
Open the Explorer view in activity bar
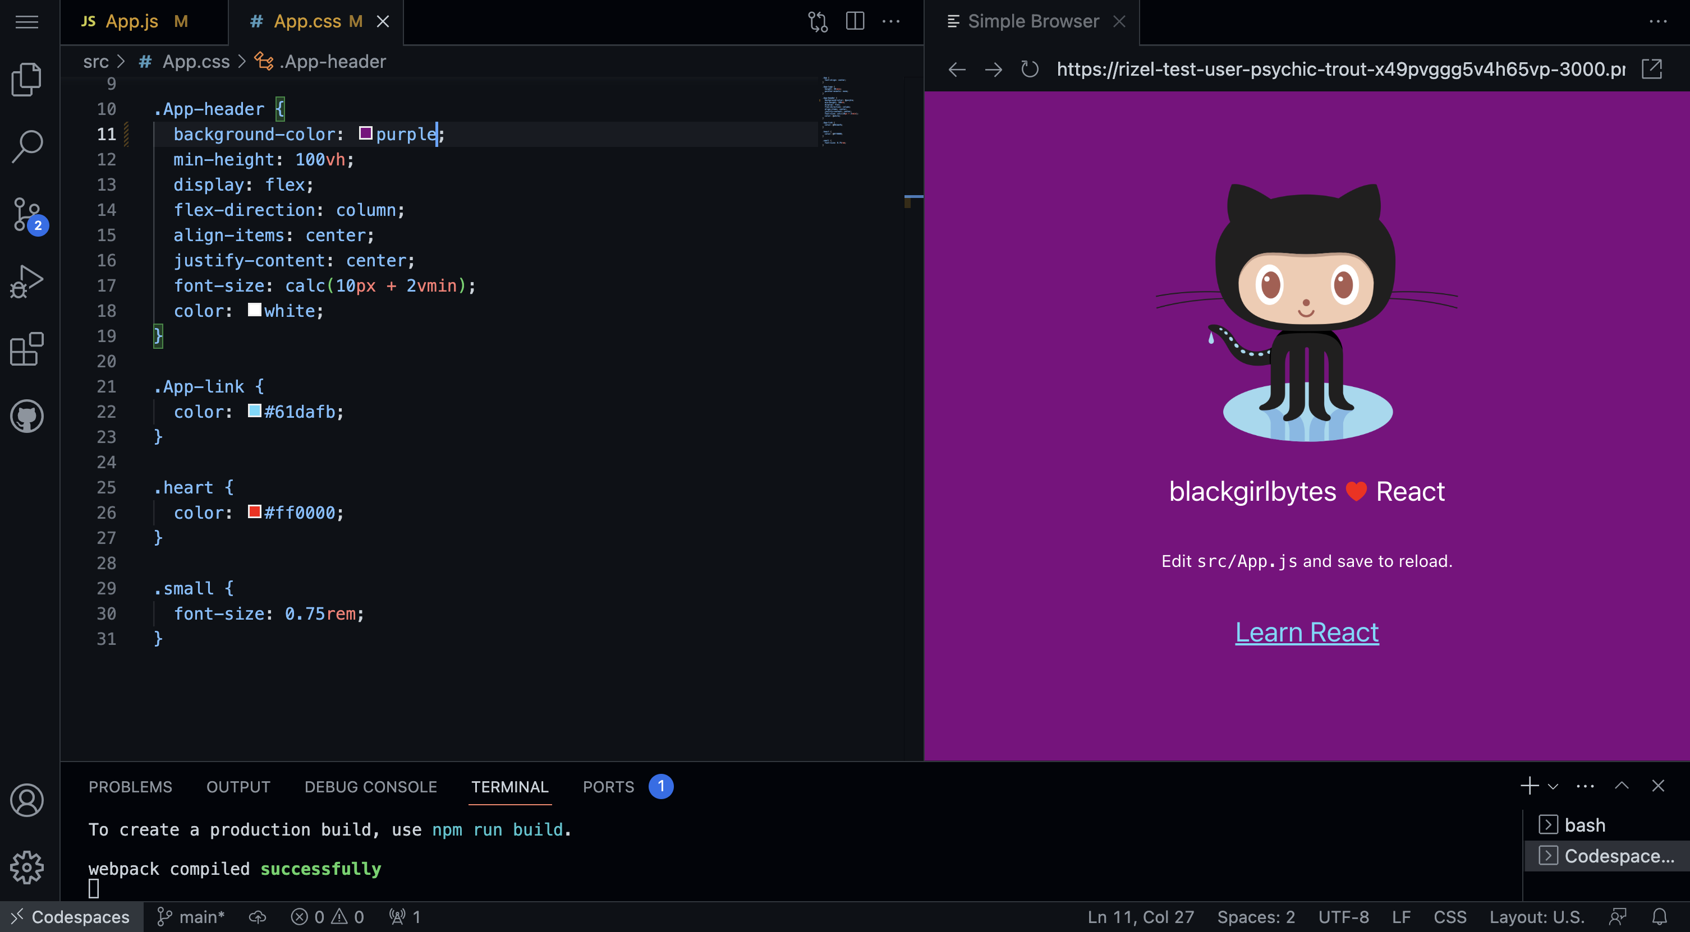27,79
